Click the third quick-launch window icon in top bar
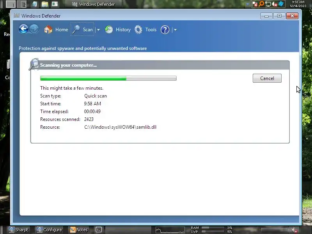This screenshot has width=312, height=234. [x=55, y=4]
